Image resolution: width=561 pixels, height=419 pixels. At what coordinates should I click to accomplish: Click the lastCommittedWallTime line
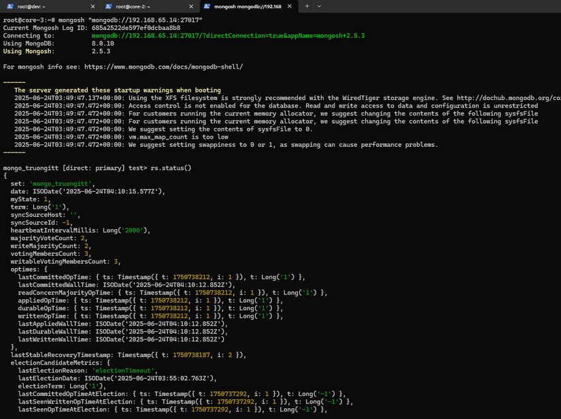[126, 285]
